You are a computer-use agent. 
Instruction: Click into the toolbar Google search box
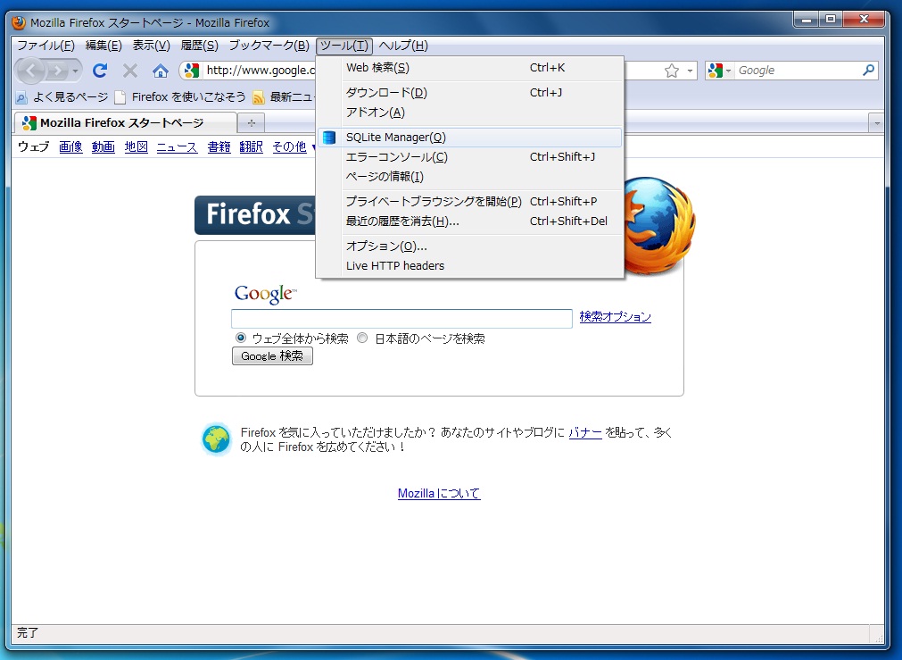click(799, 71)
